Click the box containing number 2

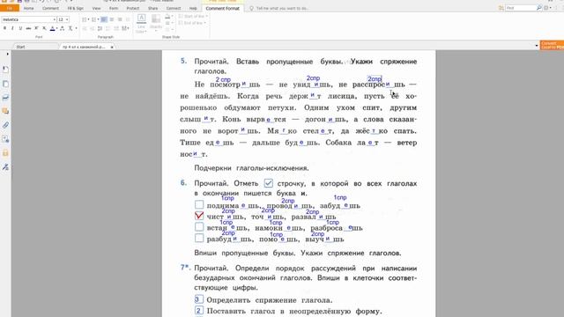(198, 310)
